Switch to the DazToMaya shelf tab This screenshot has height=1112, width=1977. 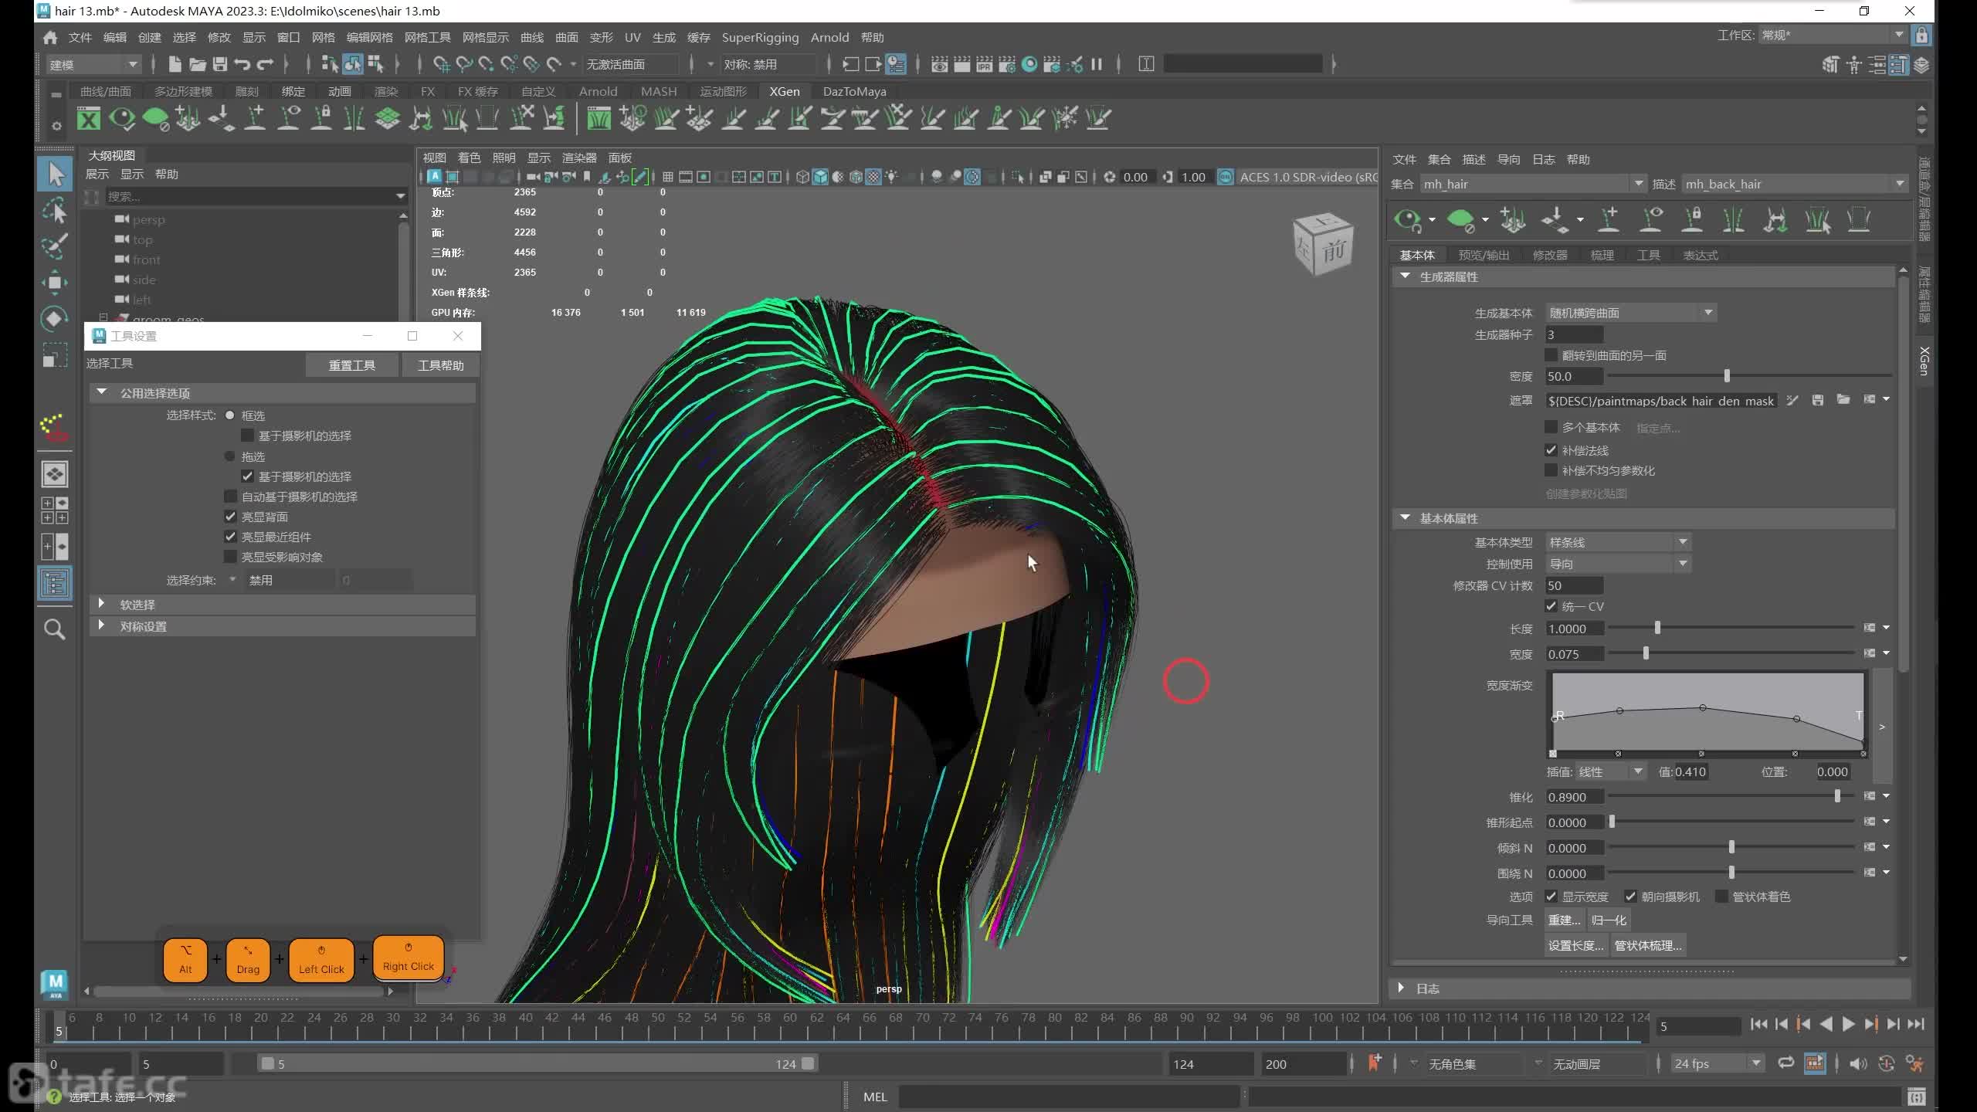click(854, 91)
